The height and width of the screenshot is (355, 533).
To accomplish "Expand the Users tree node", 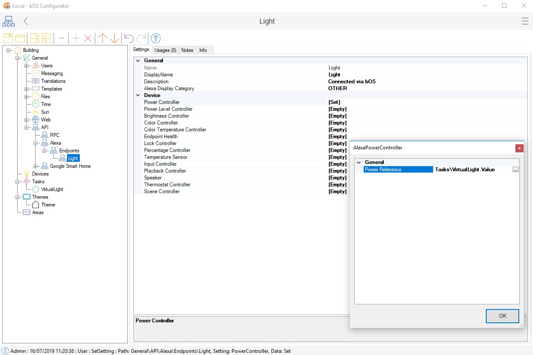I will pos(27,66).
